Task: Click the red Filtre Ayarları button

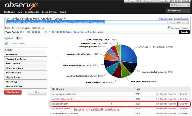Action: tap(13, 92)
